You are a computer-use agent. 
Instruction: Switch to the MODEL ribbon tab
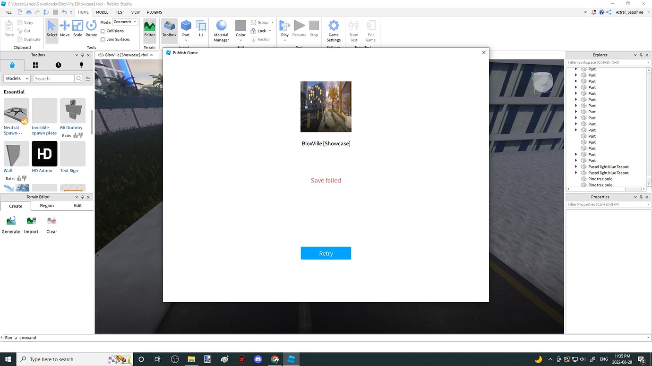coord(102,12)
